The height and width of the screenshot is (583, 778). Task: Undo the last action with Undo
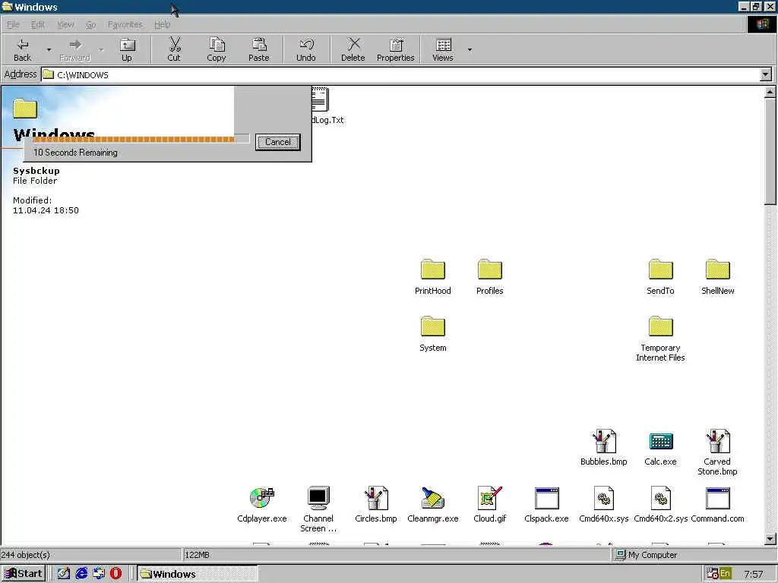(x=305, y=49)
